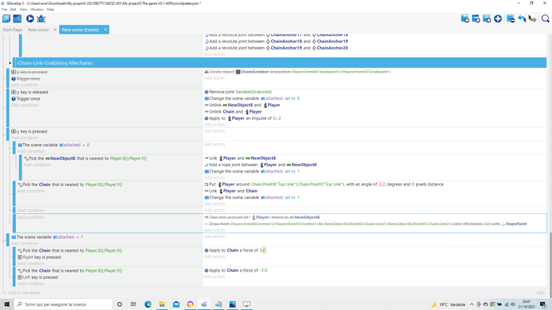Select the 'Unlink NewObject8 and Player' action
The image size is (552, 310).
coord(242,105)
